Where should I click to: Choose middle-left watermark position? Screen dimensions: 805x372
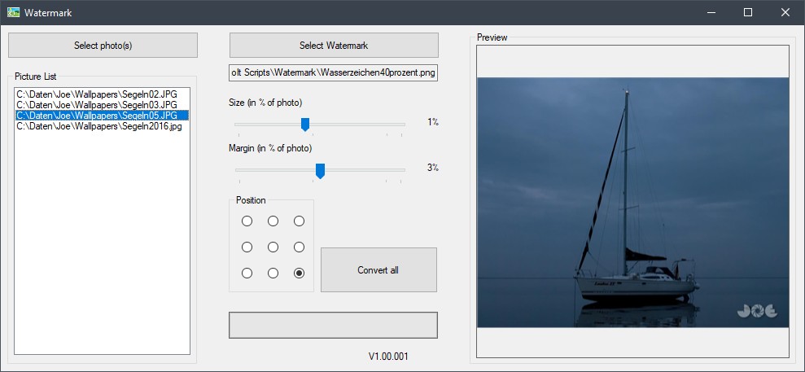click(x=247, y=247)
